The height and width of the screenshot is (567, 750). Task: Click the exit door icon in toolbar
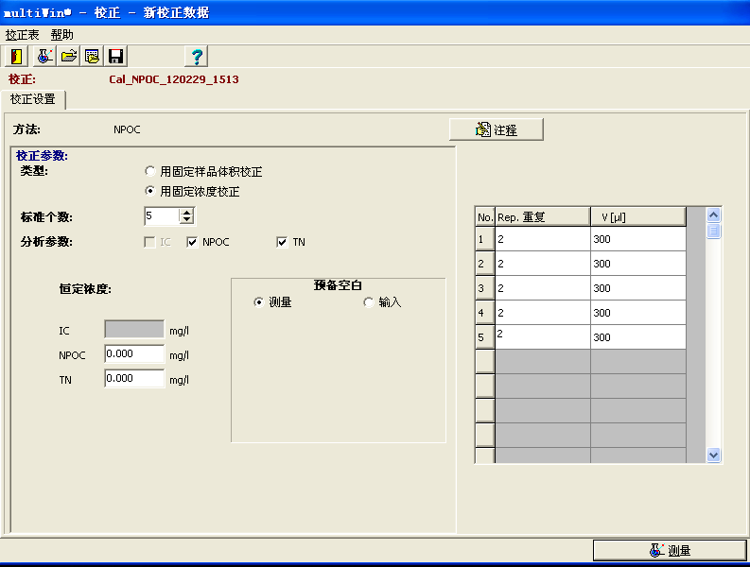click(18, 56)
